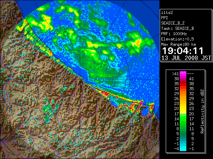Click the 'SEAICE_B_Z' product name text

[173, 23]
